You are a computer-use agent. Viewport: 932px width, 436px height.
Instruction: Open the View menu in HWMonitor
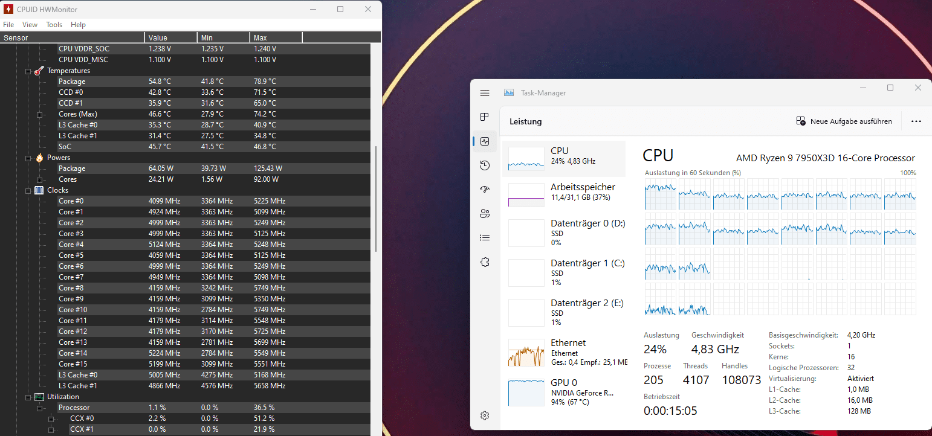(x=30, y=25)
